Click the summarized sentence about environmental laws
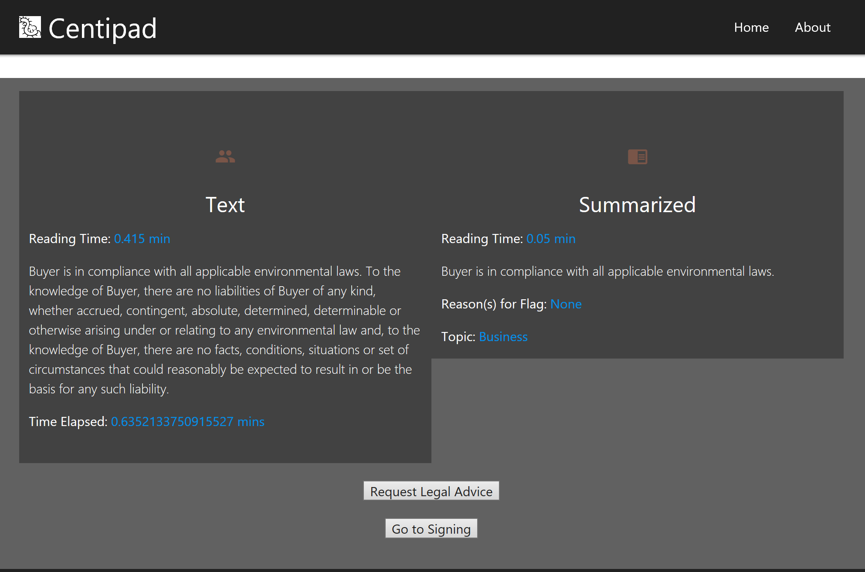Viewport: 865px width, 572px height. 607,271
